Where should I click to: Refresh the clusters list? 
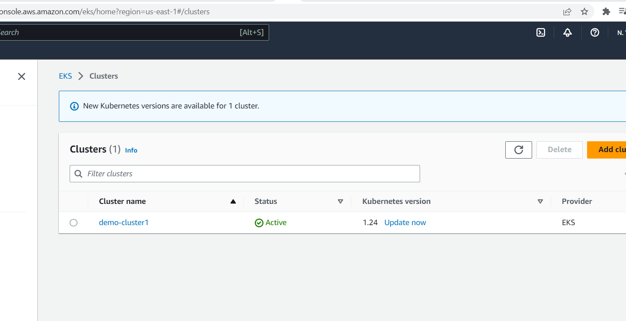click(x=519, y=149)
